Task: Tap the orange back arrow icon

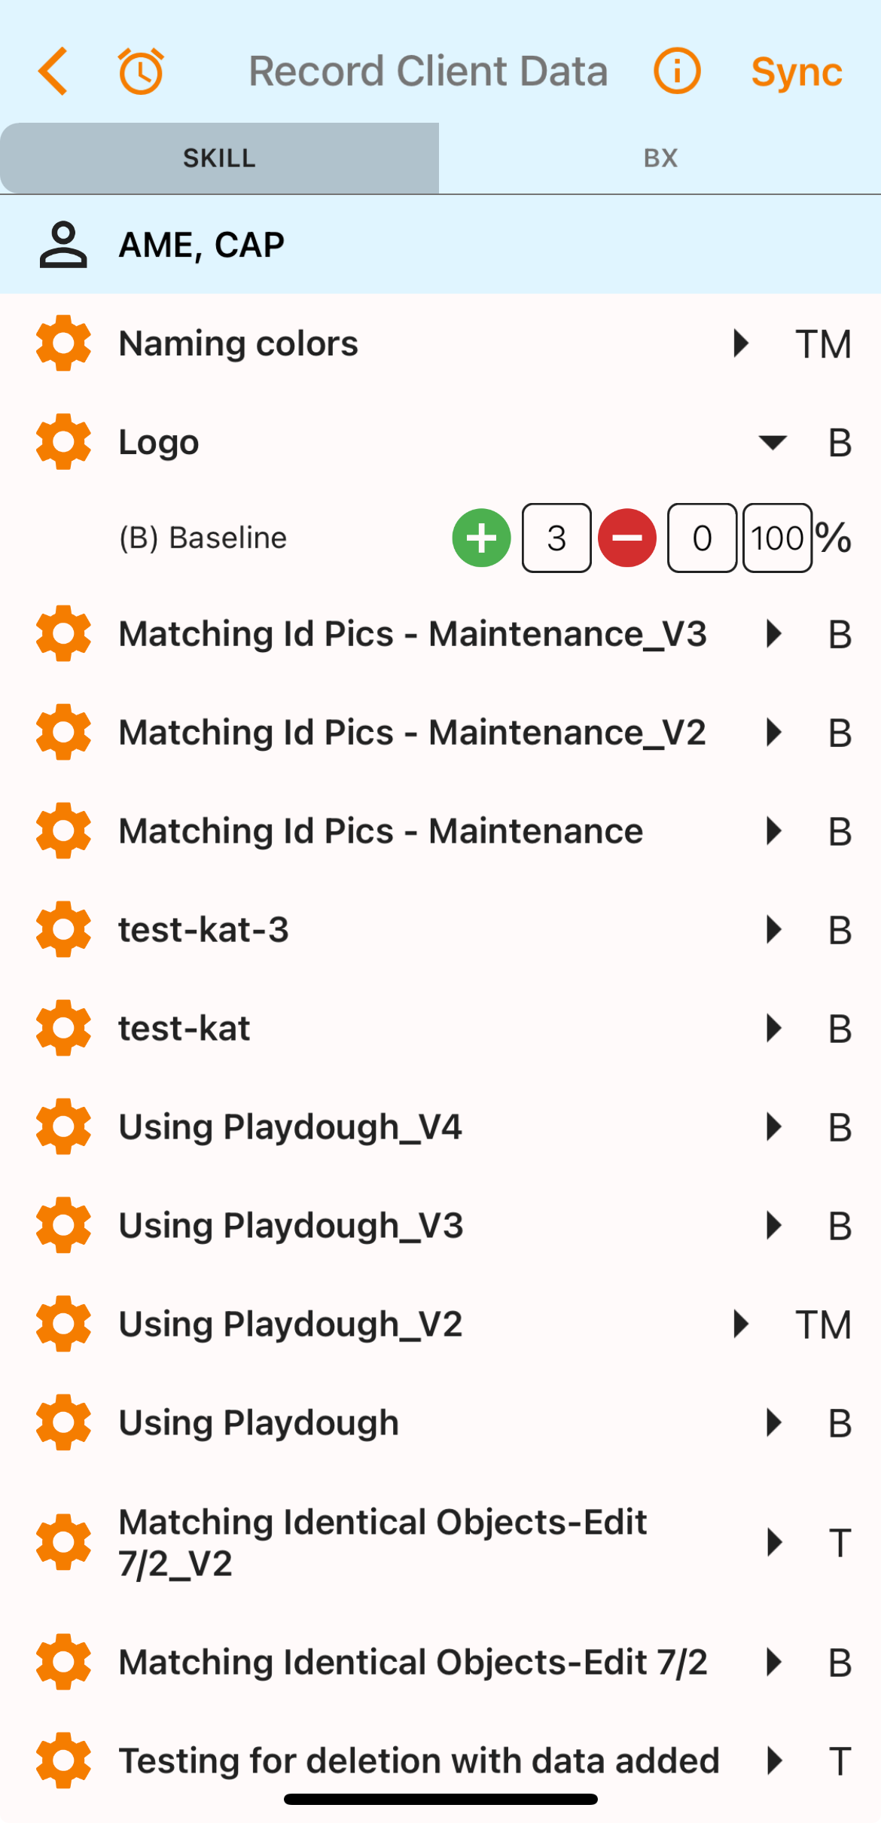Action: [x=53, y=72]
